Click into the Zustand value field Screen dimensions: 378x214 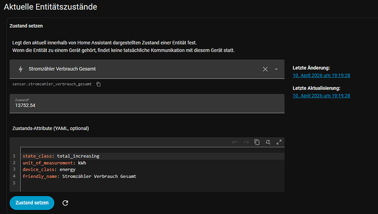click(x=147, y=103)
